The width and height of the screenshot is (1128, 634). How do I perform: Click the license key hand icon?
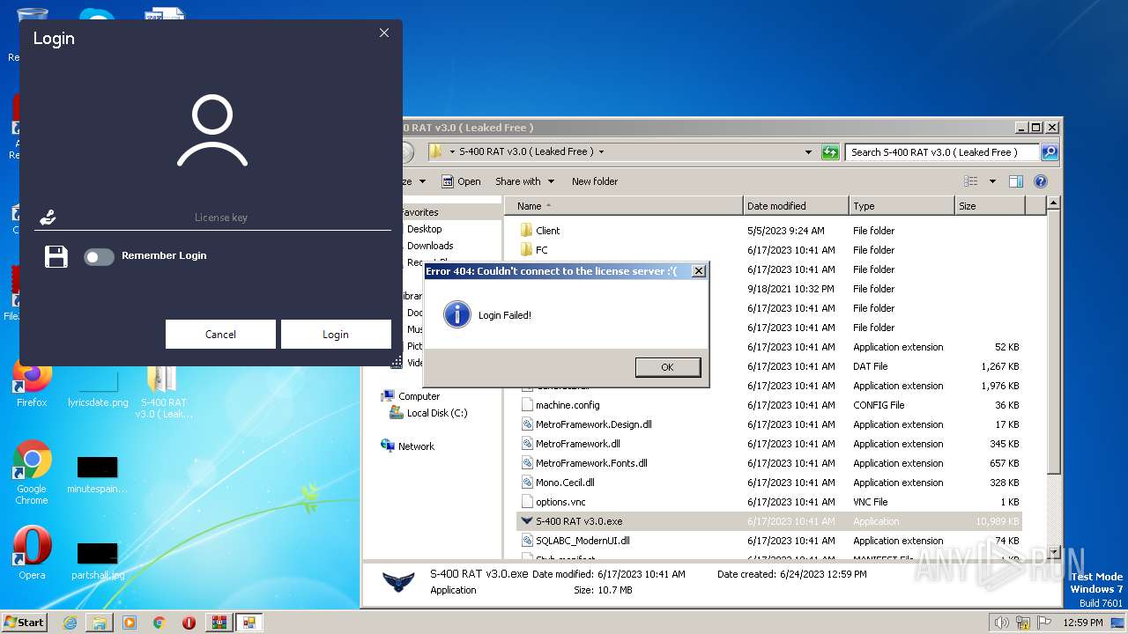pyautogui.click(x=48, y=217)
